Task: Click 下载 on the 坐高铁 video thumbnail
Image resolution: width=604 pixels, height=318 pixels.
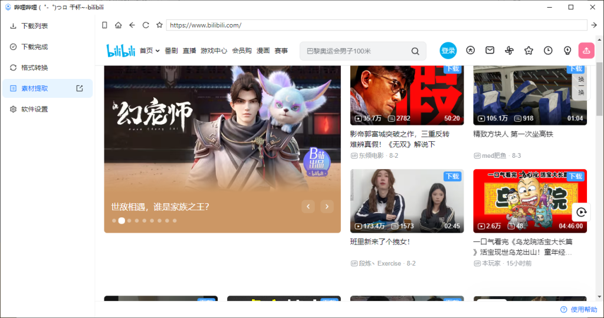Action: (x=576, y=69)
